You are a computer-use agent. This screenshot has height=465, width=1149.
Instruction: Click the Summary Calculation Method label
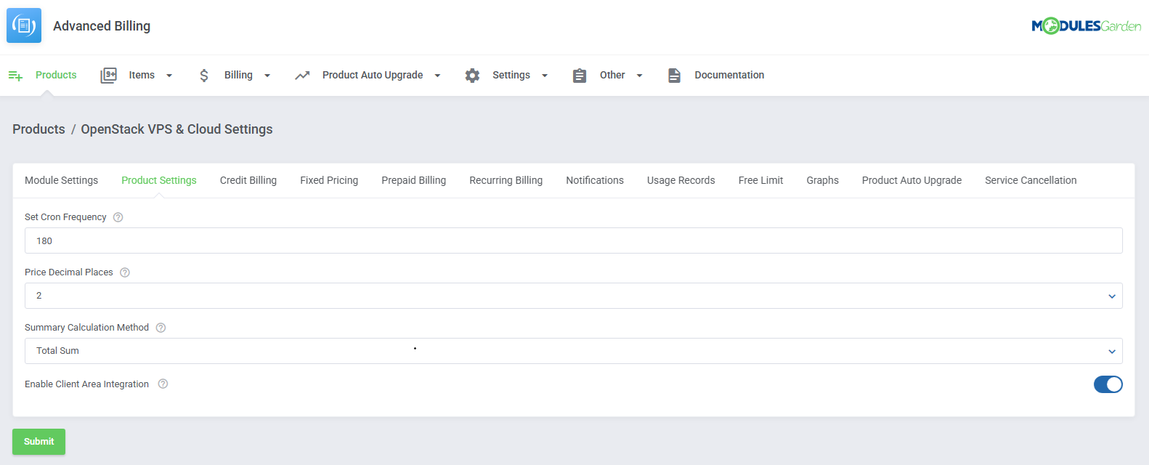pyautogui.click(x=86, y=328)
